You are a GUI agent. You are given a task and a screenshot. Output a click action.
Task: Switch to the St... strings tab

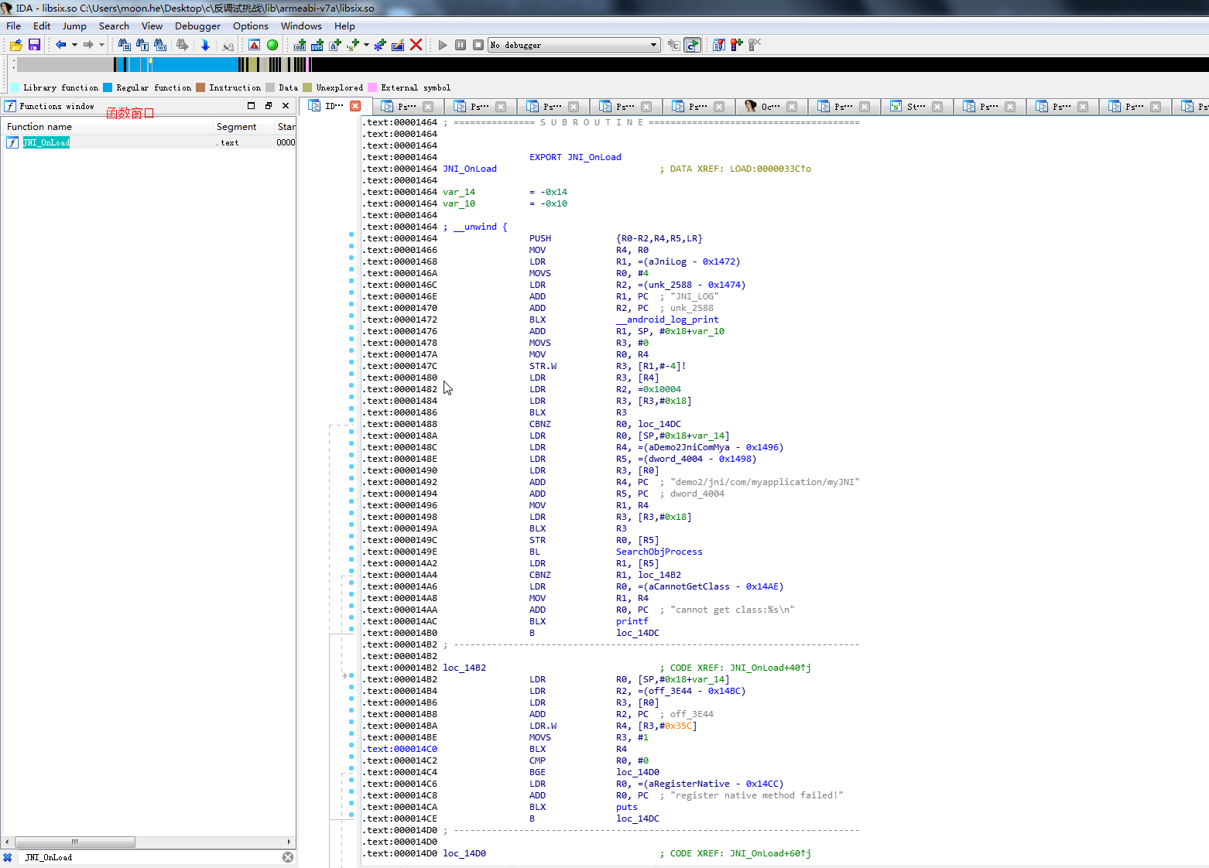916,107
